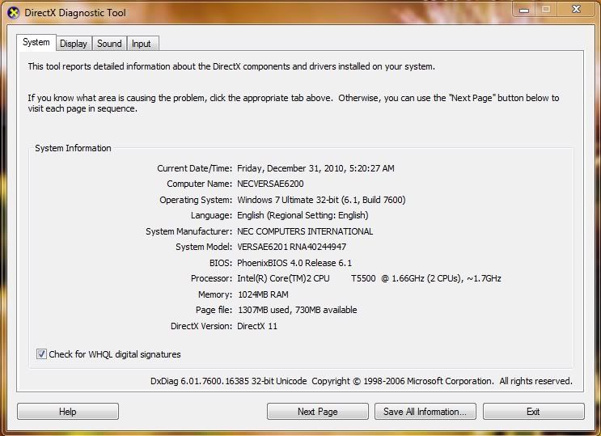Click system model VERSAE6201 RNA40244947
The image size is (601, 436).
point(292,247)
